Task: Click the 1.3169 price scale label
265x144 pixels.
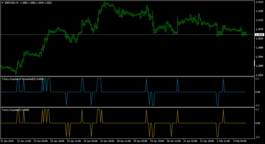Action: click(x=260, y=11)
